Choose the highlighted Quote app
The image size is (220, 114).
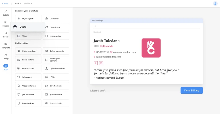[28, 27]
